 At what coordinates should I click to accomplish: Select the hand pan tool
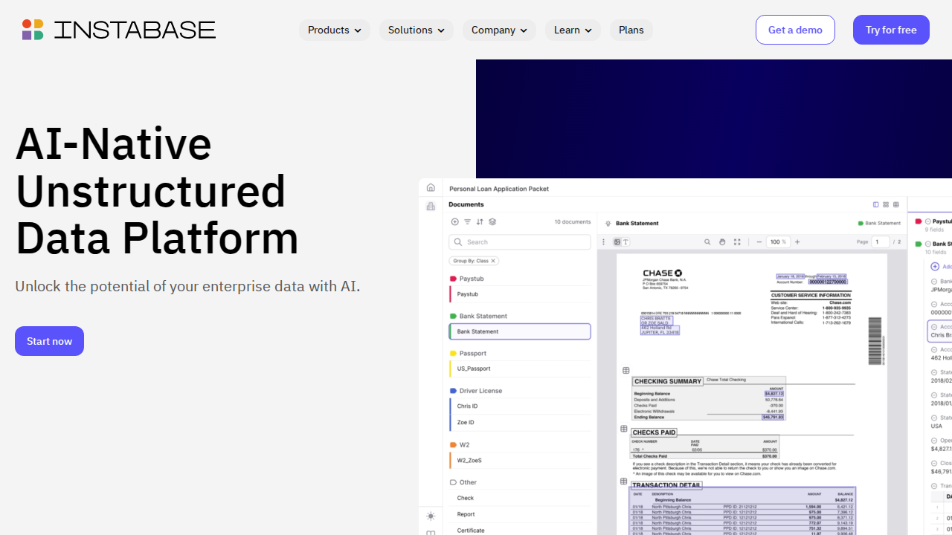click(722, 242)
